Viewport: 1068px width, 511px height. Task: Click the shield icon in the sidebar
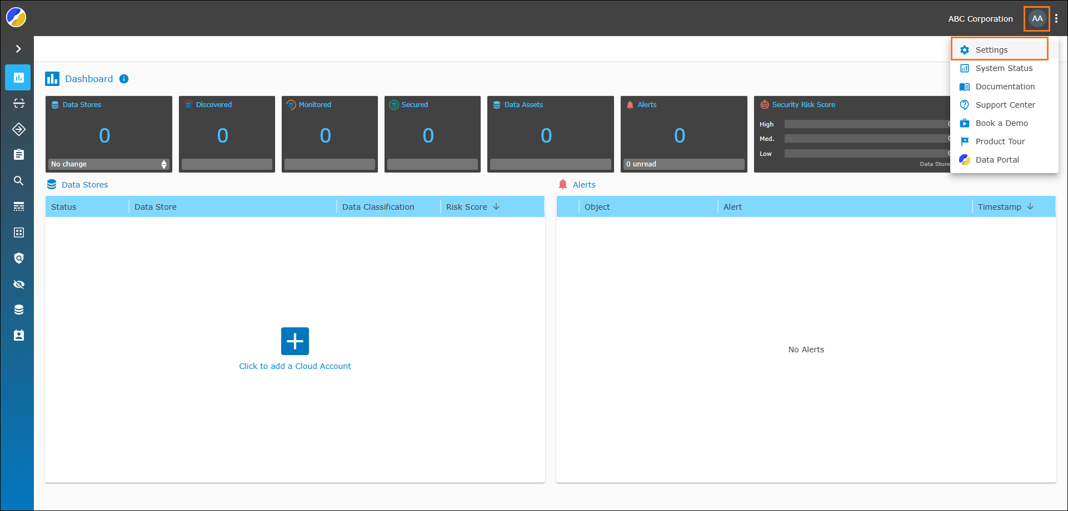click(18, 258)
